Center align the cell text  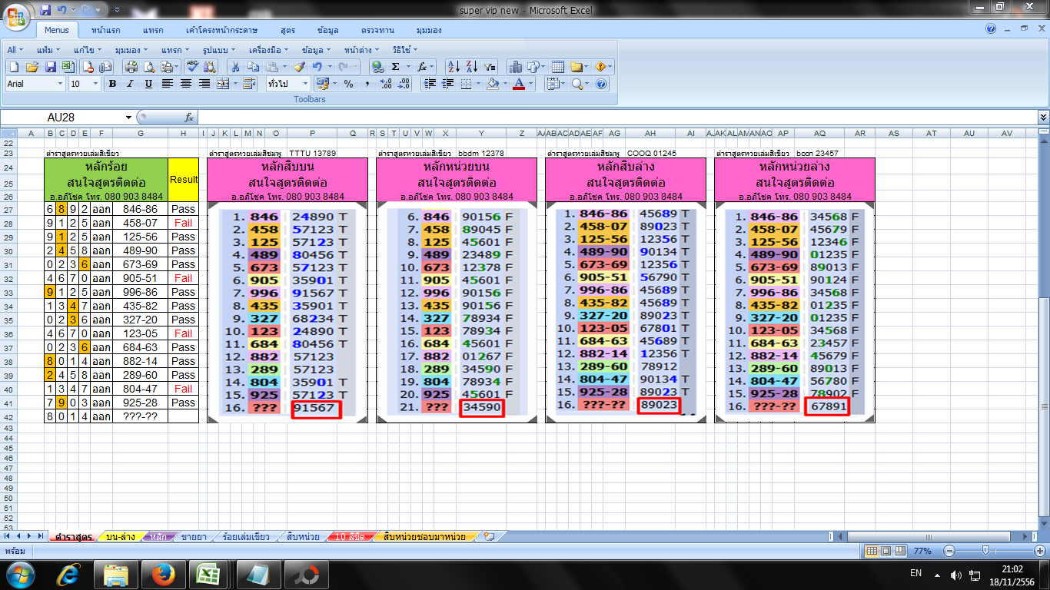tap(186, 84)
